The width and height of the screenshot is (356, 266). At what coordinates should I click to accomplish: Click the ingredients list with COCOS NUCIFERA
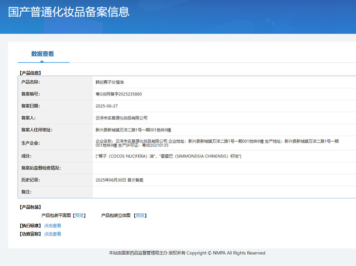pos(168,156)
